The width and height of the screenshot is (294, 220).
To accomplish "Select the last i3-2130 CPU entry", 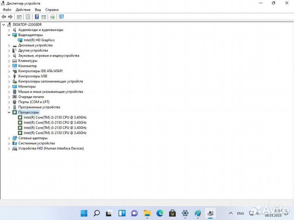I will click(55, 133).
